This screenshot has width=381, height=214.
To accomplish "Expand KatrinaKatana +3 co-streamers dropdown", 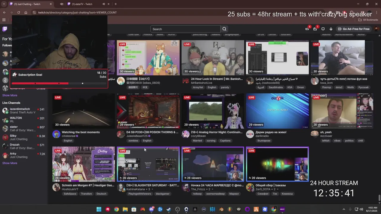I will [x=152, y=189].
